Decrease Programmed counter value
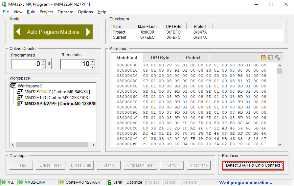The image size is (294, 186). tap(43, 67)
